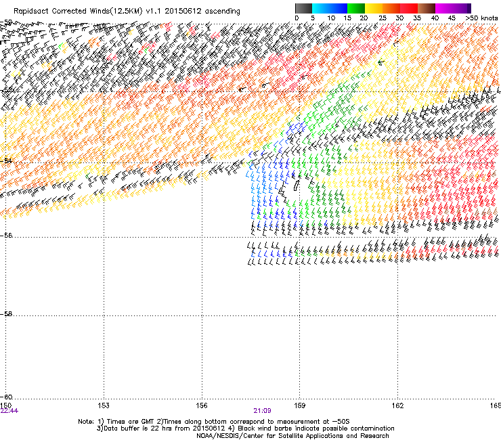Click the '35' label under the color scale
The image size is (501, 440).
point(417,18)
